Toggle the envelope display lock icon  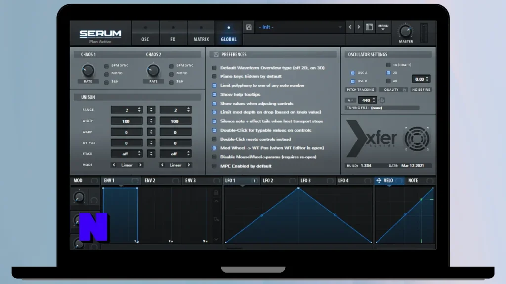click(x=216, y=193)
